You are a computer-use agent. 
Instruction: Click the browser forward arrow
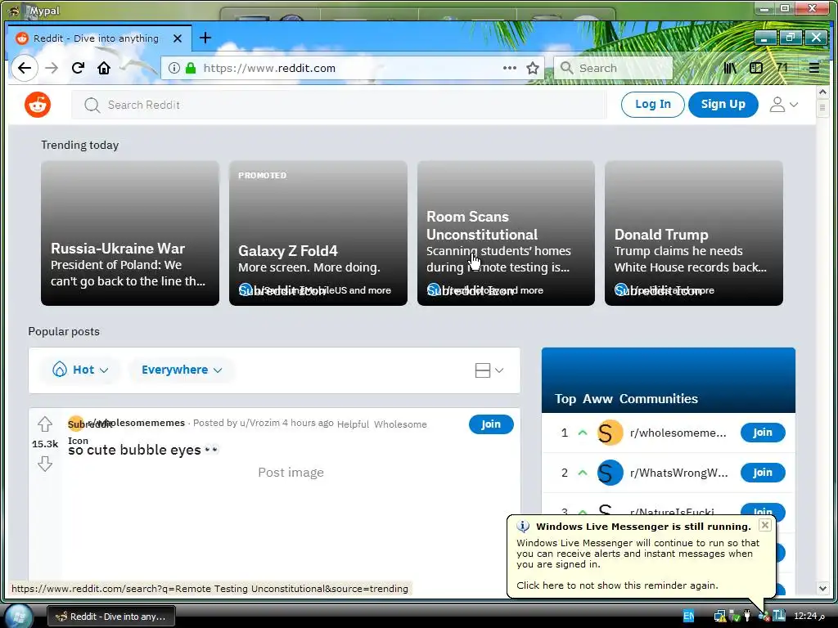(52, 68)
